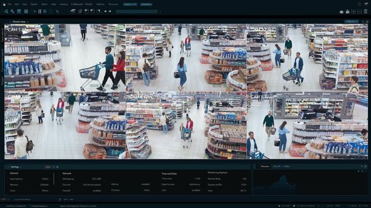
Task: Click the stacked layers toolbar icon
Action: point(80,11)
